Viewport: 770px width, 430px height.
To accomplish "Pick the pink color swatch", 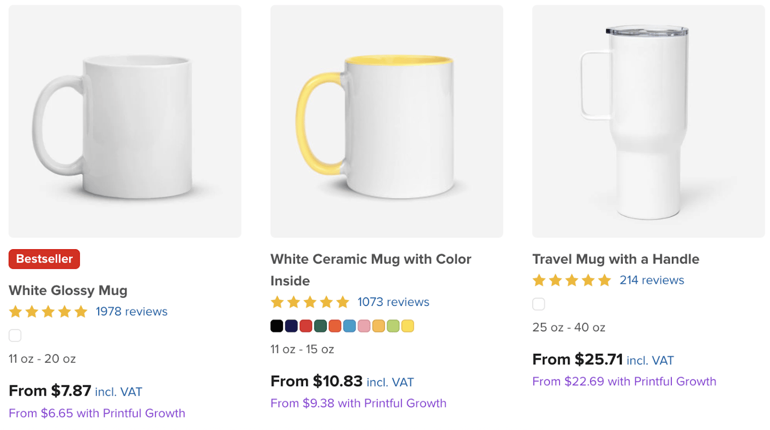I will [x=364, y=326].
